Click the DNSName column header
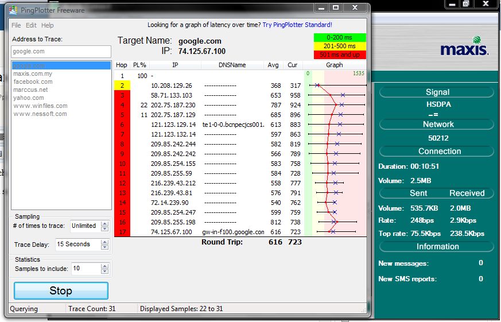This screenshot has height=322, width=501. (x=232, y=65)
